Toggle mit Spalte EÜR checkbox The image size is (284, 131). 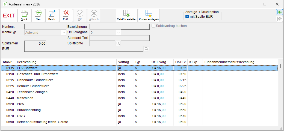[187, 17]
